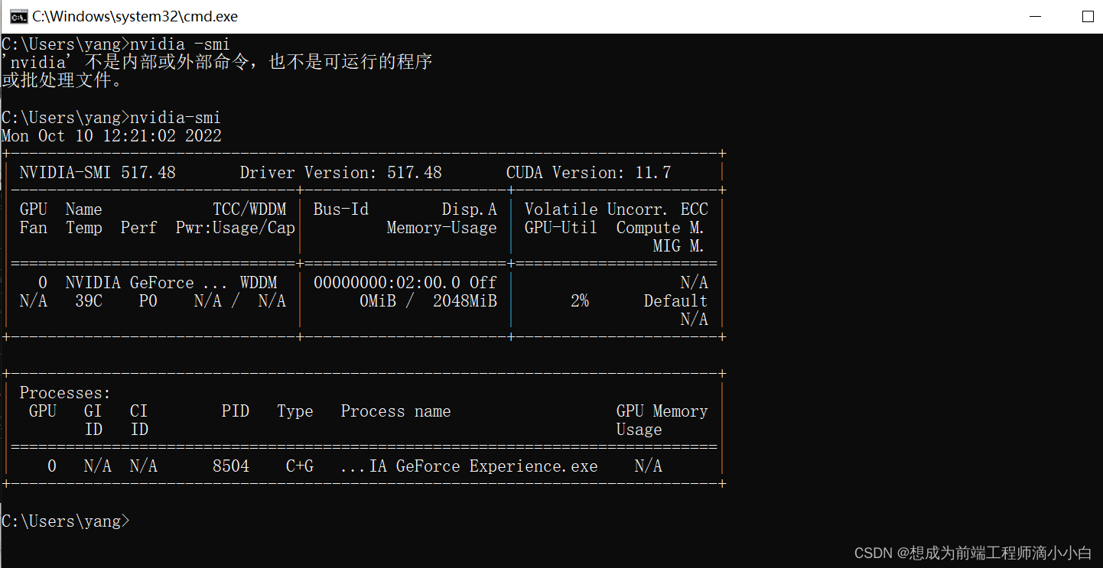Click the line '或批处理文件。'

coord(63,80)
